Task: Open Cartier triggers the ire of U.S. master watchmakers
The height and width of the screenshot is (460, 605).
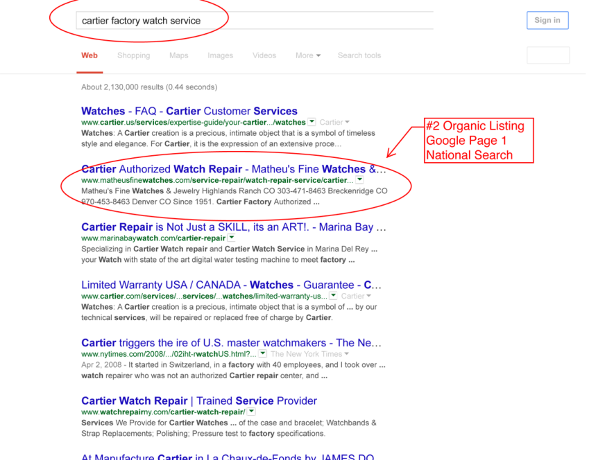Action: [231, 343]
